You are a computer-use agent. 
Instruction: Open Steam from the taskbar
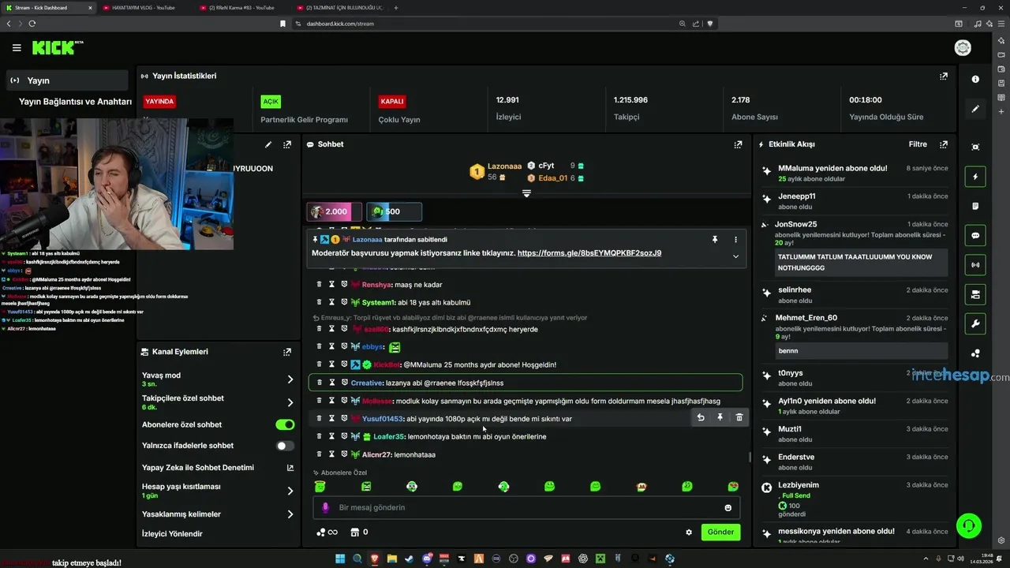tap(410, 559)
